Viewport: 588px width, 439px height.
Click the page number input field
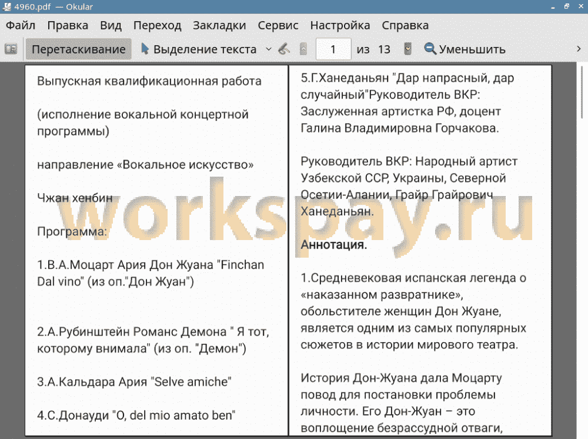click(333, 49)
